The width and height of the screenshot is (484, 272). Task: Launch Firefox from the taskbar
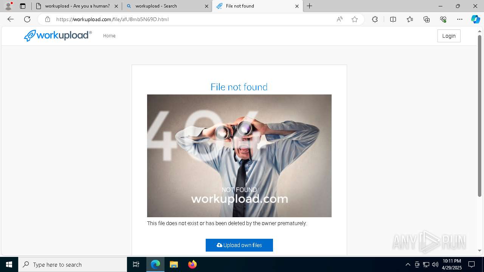pyautogui.click(x=192, y=264)
